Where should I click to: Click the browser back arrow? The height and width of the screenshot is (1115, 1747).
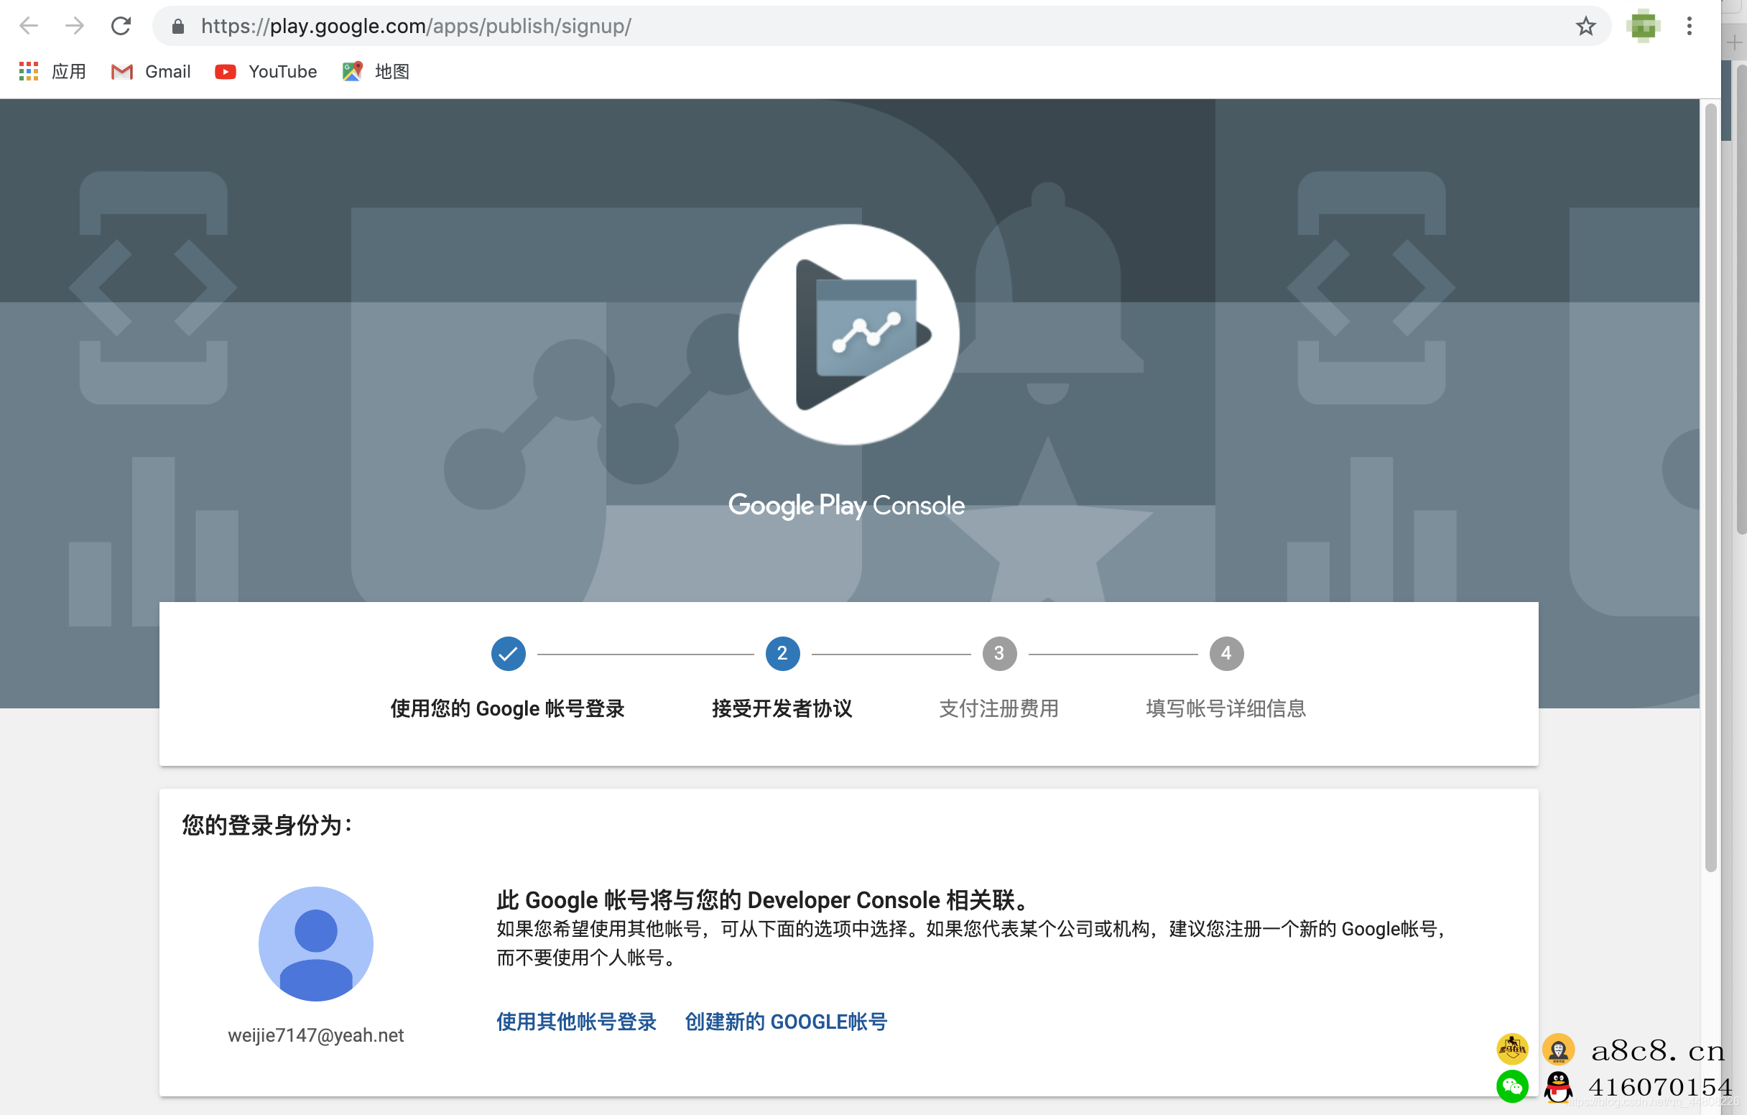point(28,26)
